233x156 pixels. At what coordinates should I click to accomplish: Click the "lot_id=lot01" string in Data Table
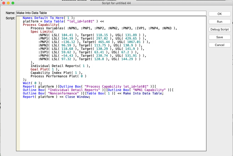81,21
